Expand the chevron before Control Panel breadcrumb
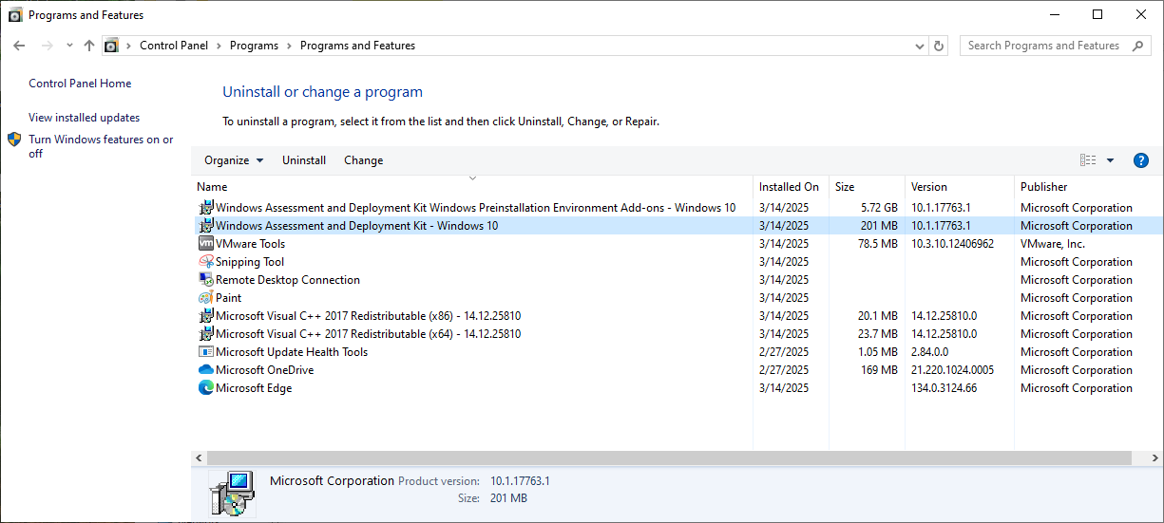 [128, 46]
